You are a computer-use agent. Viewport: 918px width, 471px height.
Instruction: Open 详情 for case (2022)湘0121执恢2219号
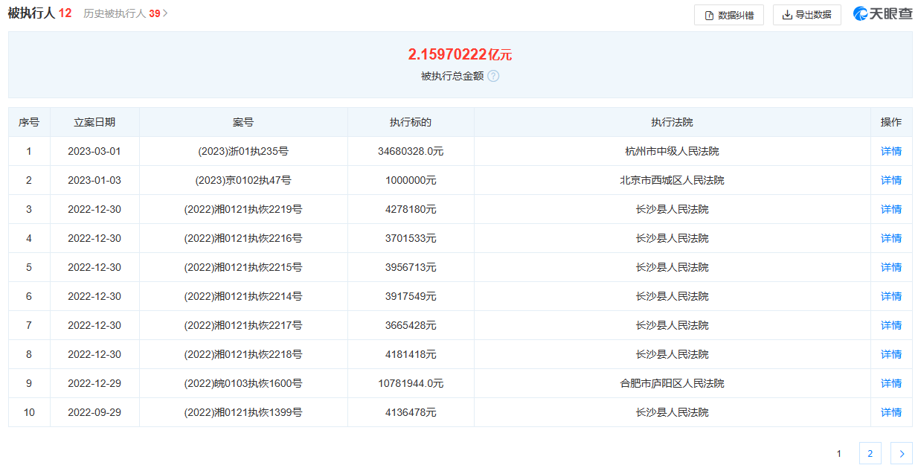[891, 209]
